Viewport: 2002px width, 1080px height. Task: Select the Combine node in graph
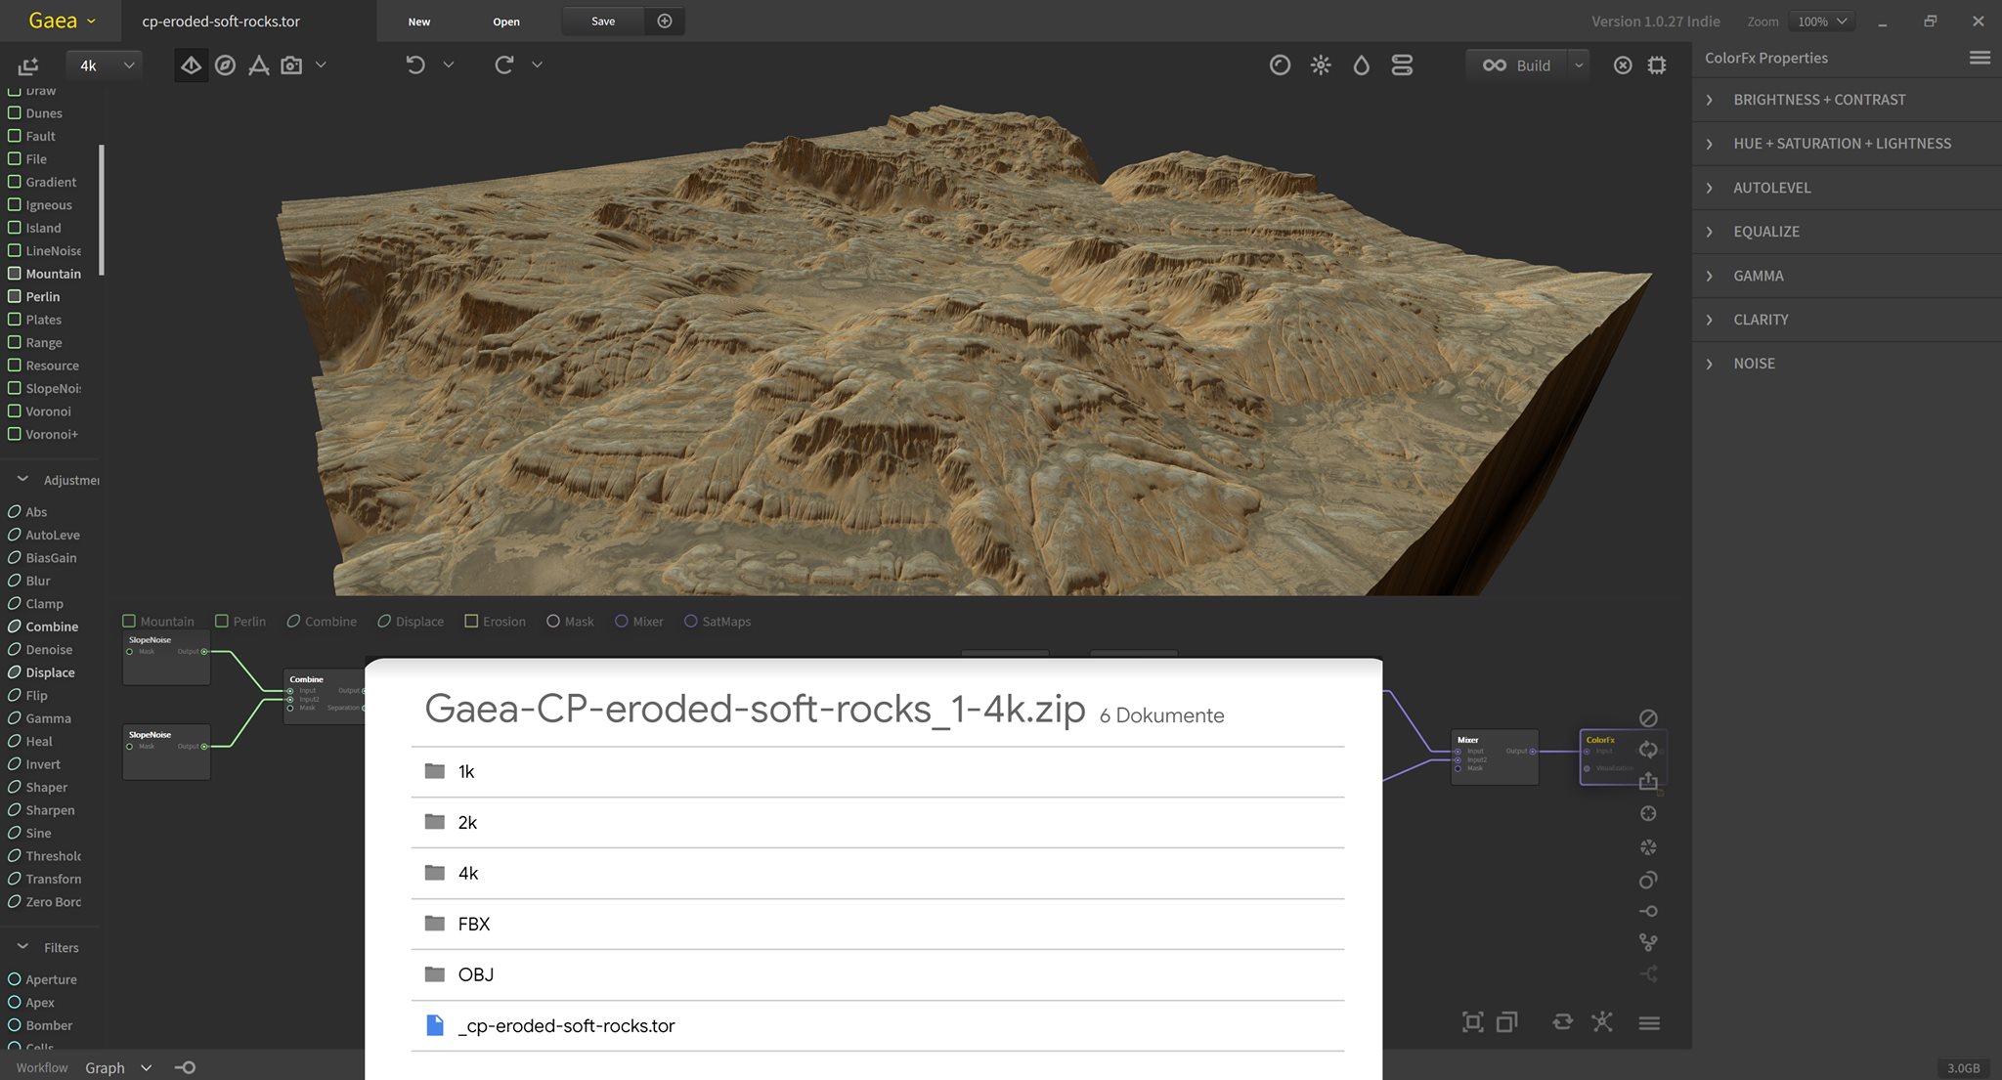tap(324, 697)
